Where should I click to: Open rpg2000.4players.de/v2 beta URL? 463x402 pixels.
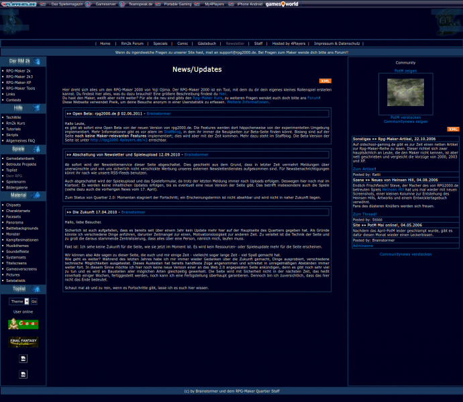(x=119, y=140)
